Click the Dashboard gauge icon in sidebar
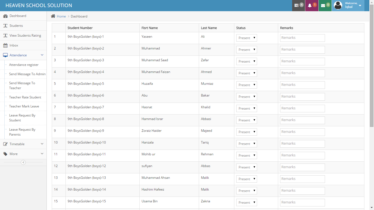374x210 pixels. (x=5, y=16)
